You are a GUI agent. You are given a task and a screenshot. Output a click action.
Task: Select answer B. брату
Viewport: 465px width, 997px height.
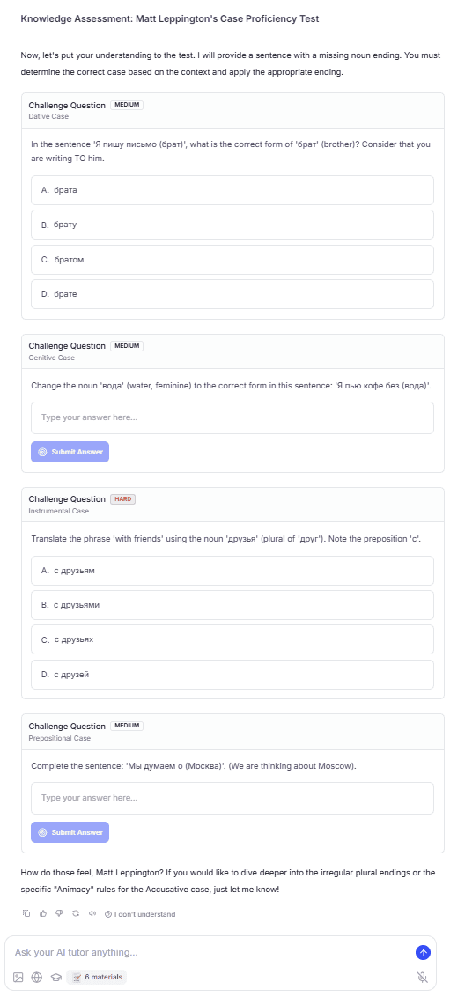pyautogui.click(x=232, y=225)
